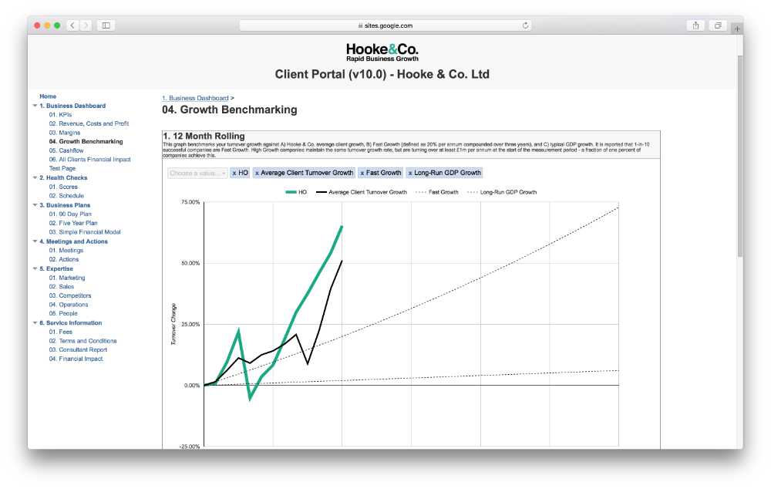Click the 1. Business Dashboard breadcrumb link

point(195,98)
